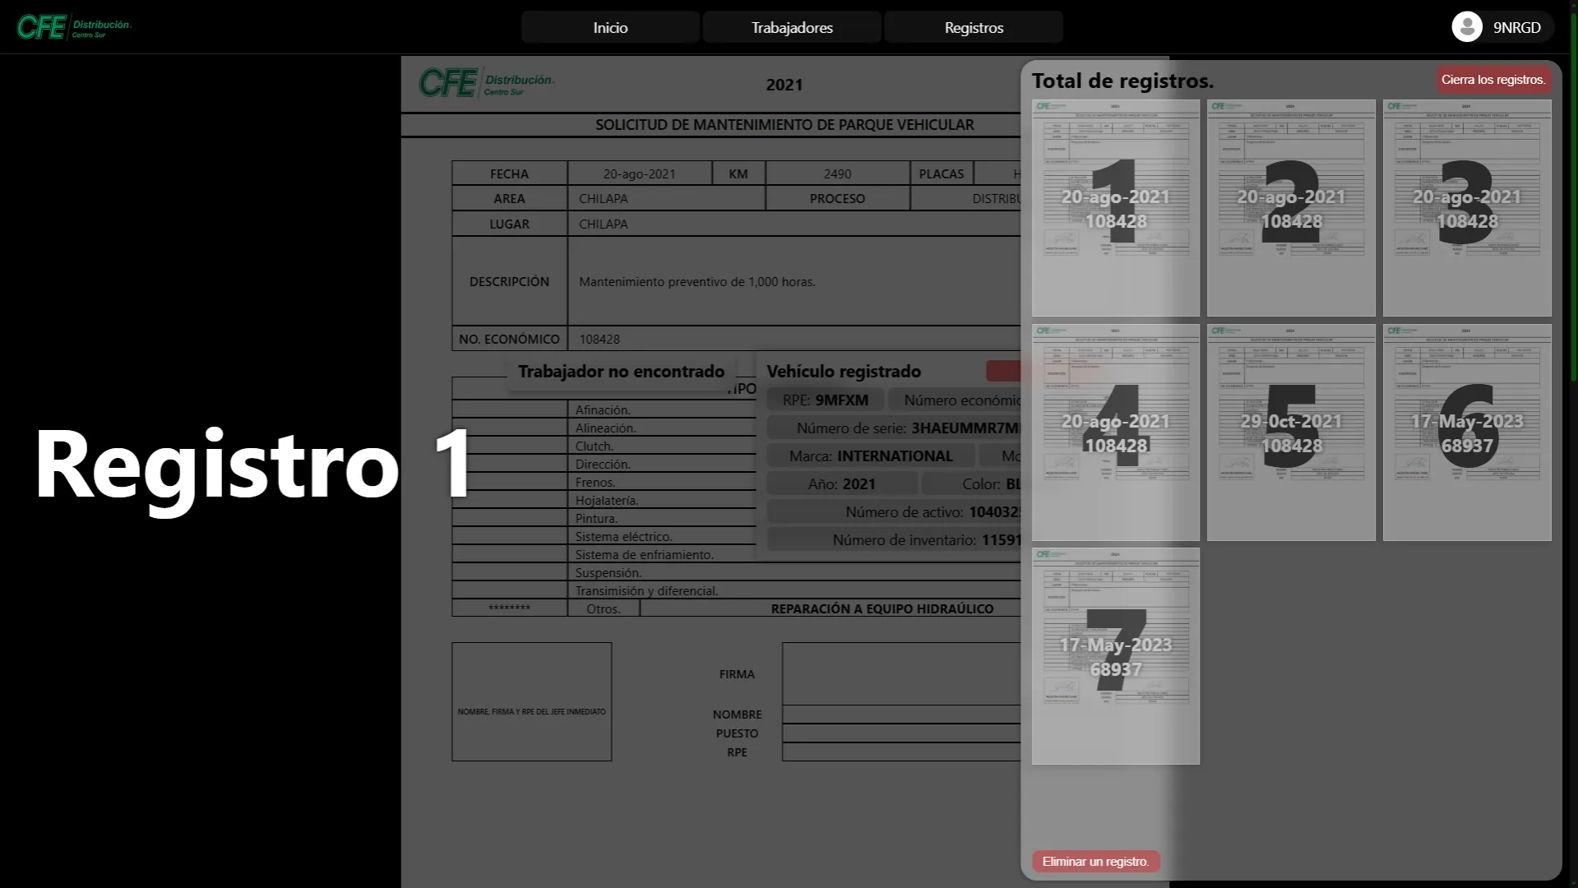Select record thumbnail number 6
Image resolution: width=1578 pixels, height=888 pixels.
pos(1467,432)
